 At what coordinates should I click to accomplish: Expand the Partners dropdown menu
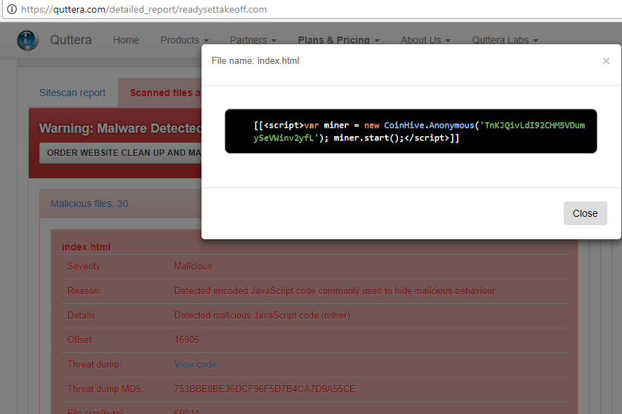[x=253, y=40]
